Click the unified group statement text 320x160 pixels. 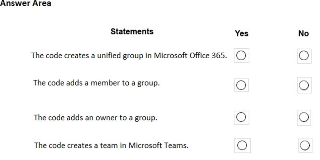pos(129,55)
